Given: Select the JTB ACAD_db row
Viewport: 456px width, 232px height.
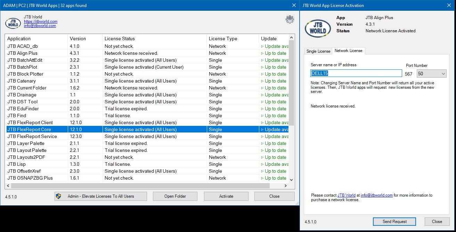Looking at the screenshot, I should 147,46.
